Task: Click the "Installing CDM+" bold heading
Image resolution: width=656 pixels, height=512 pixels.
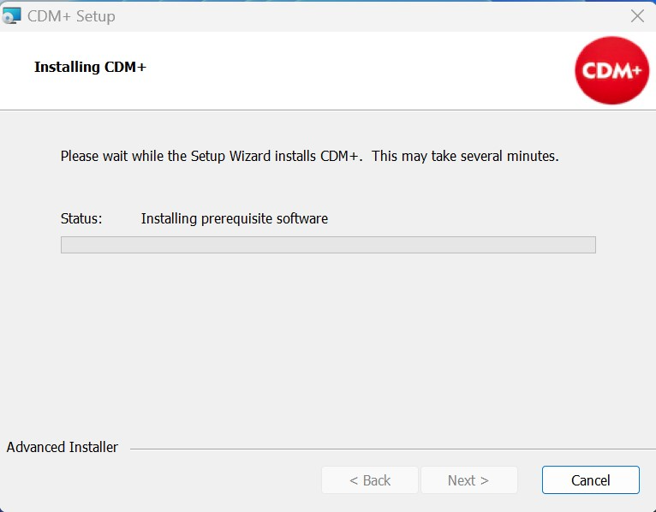Action: point(90,67)
